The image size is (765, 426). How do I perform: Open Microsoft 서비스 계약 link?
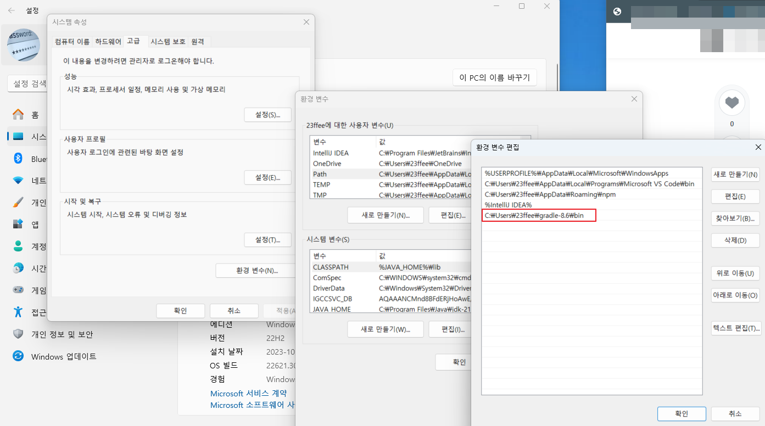pyautogui.click(x=248, y=394)
